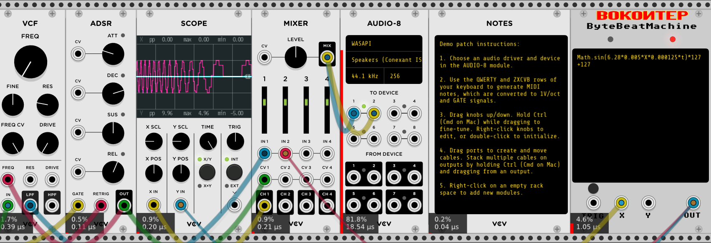This screenshot has width=711, height=243.
Task: Click AUDIO-8 TO DEVICE port 2
Action: (x=374, y=113)
